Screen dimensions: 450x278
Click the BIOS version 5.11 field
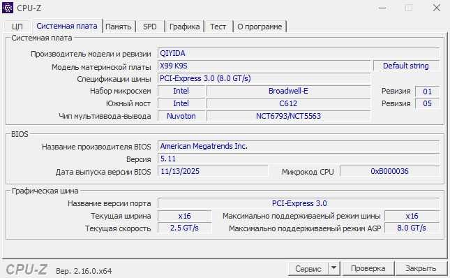click(299, 159)
